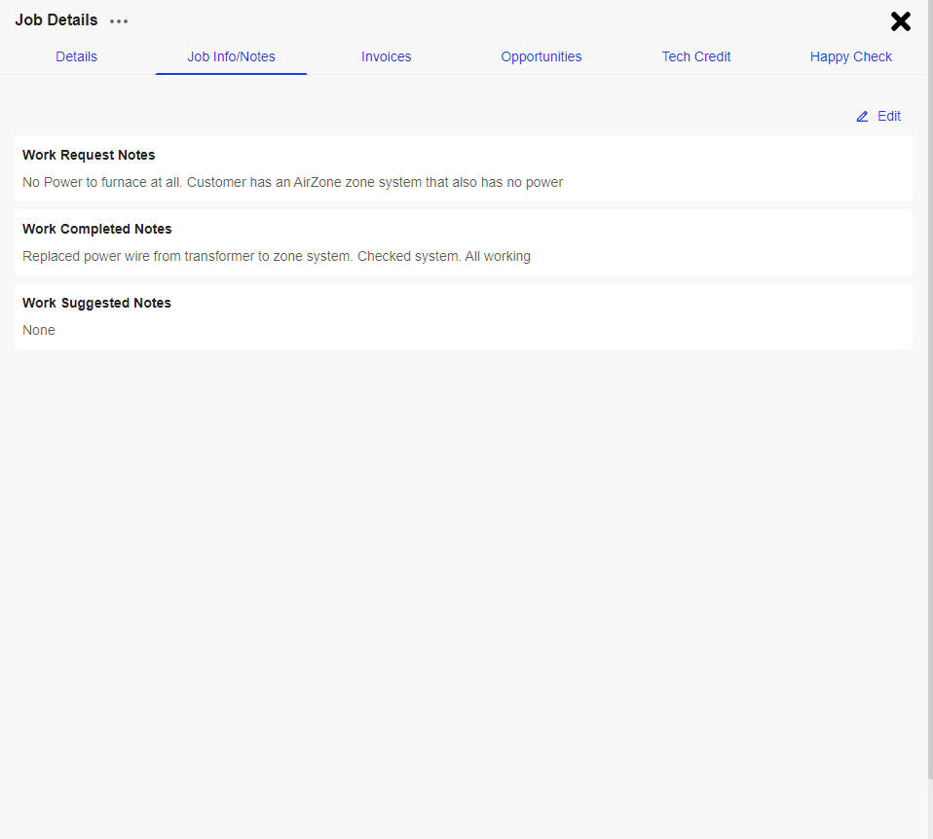Image resolution: width=933 pixels, height=839 pixels.
Task: Click the Job Details panel title
Action: click(x=56, y=19)
